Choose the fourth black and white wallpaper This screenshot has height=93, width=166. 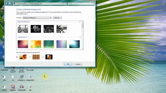[62, 29]
